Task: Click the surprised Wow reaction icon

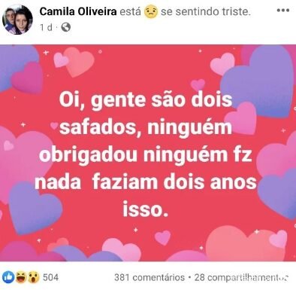Action: [33, 277]
